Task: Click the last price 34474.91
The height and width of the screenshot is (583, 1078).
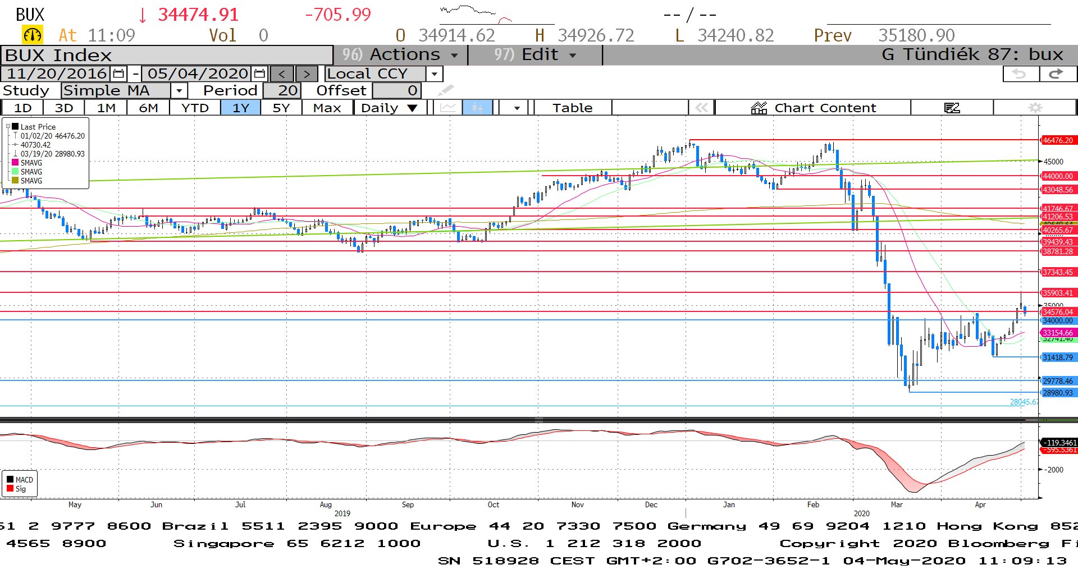Action: 198,15
